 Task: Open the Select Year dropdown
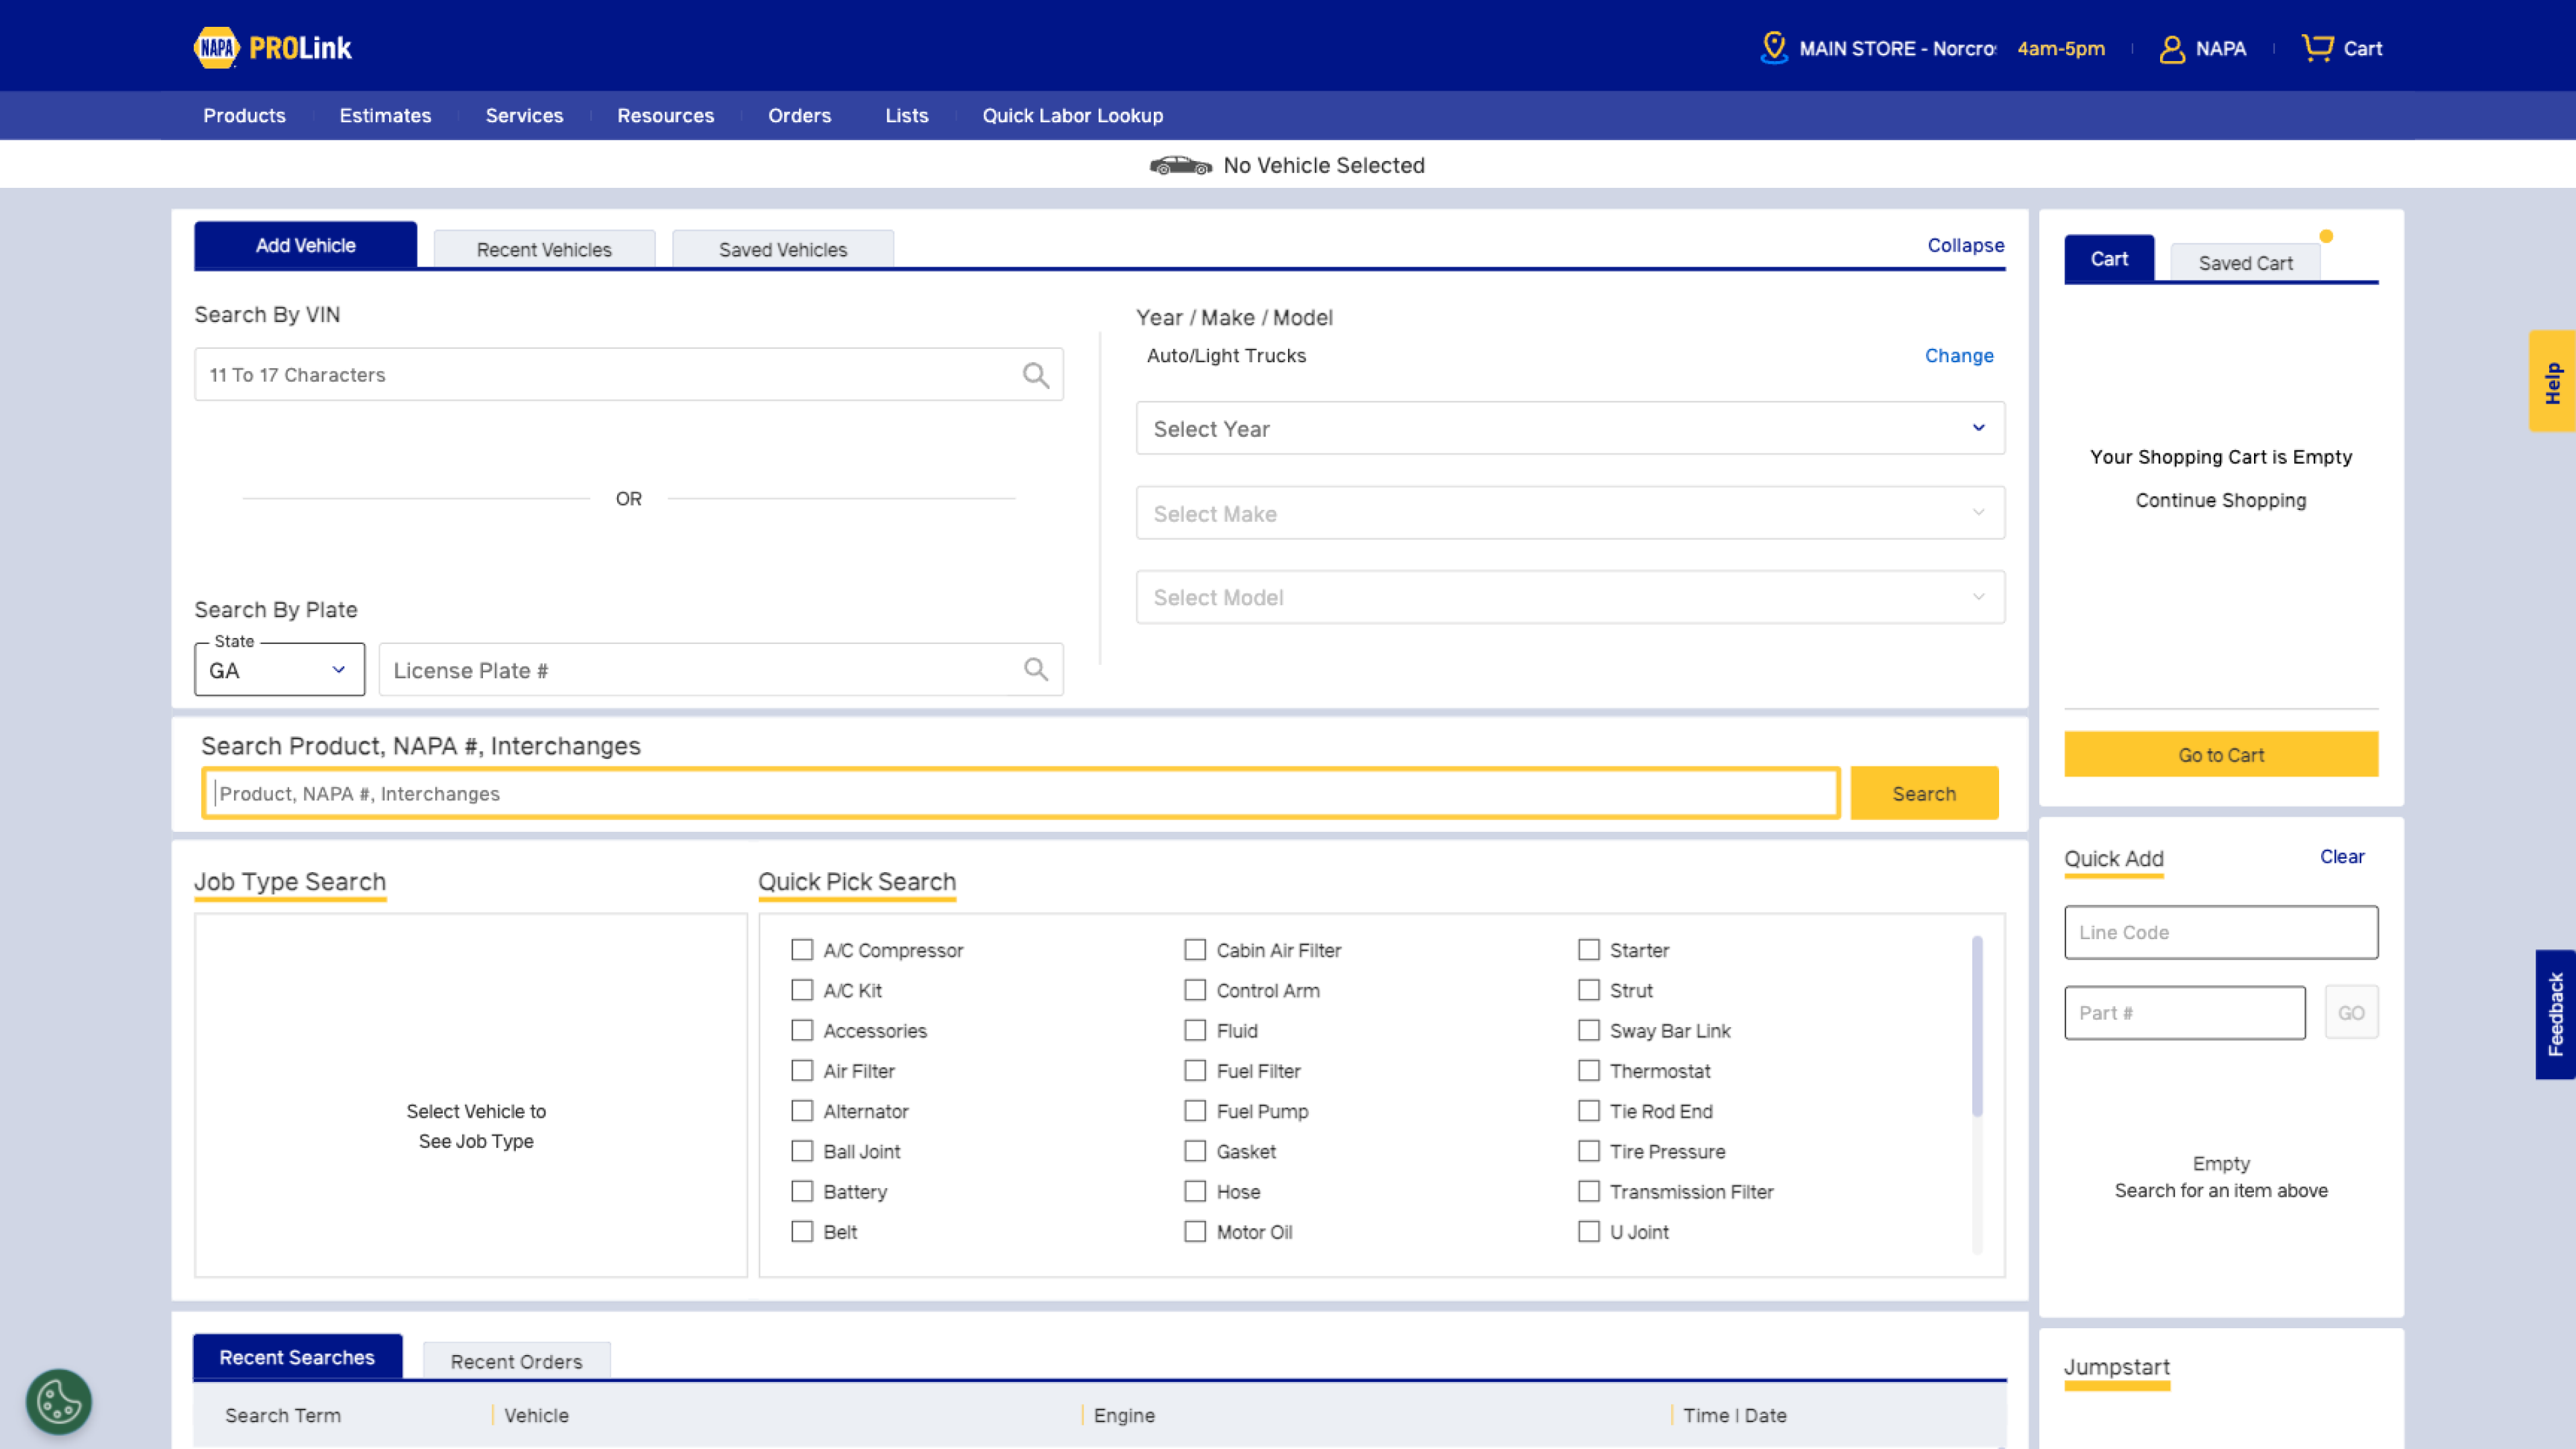coord(1570,429)
